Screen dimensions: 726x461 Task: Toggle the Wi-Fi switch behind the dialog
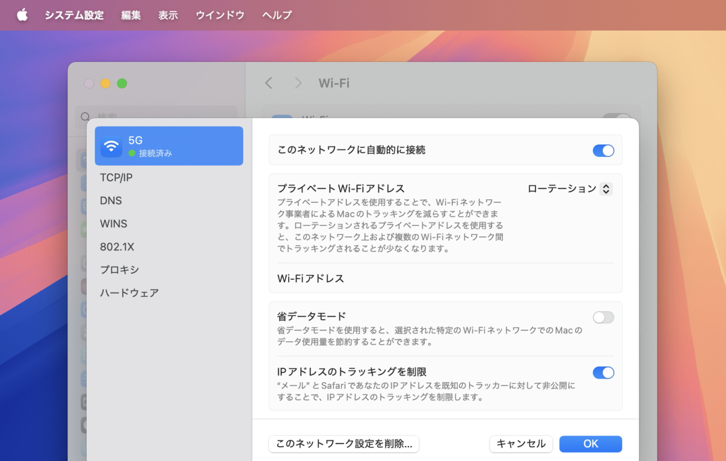pos(618,117)
